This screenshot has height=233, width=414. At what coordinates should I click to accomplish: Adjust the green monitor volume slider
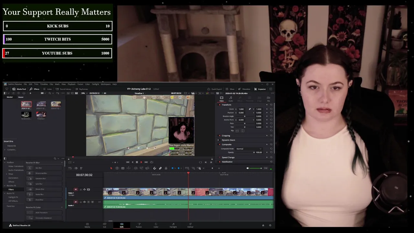click(x=256, y=168)
